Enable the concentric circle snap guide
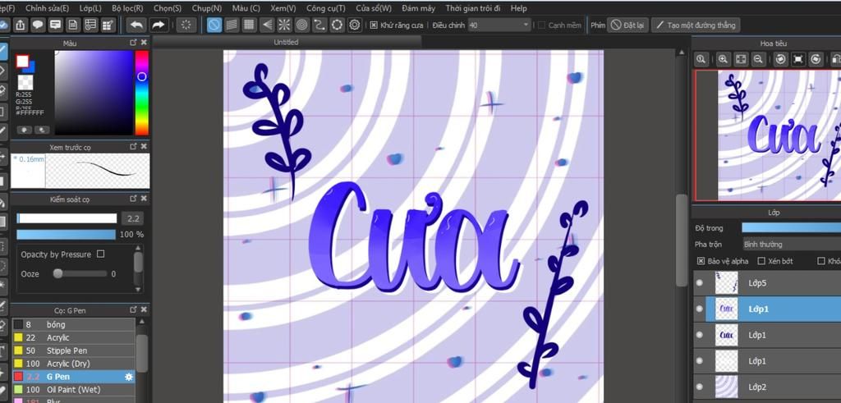 coord(302,25)
